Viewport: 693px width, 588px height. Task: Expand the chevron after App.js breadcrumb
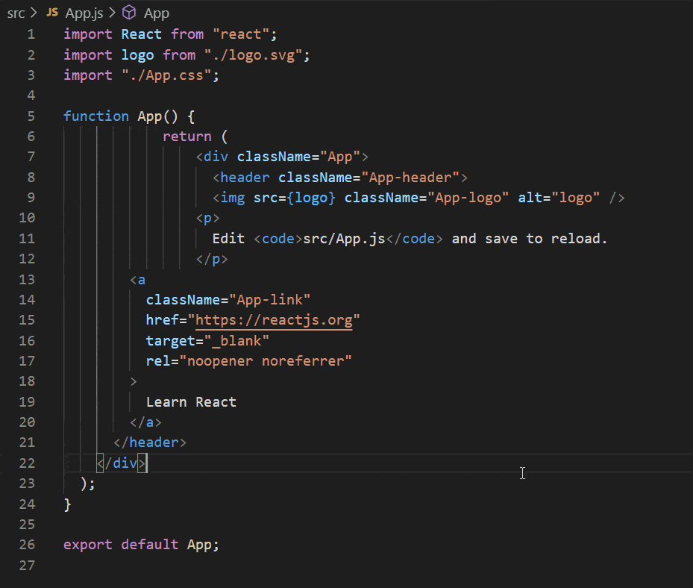[112, 13]
